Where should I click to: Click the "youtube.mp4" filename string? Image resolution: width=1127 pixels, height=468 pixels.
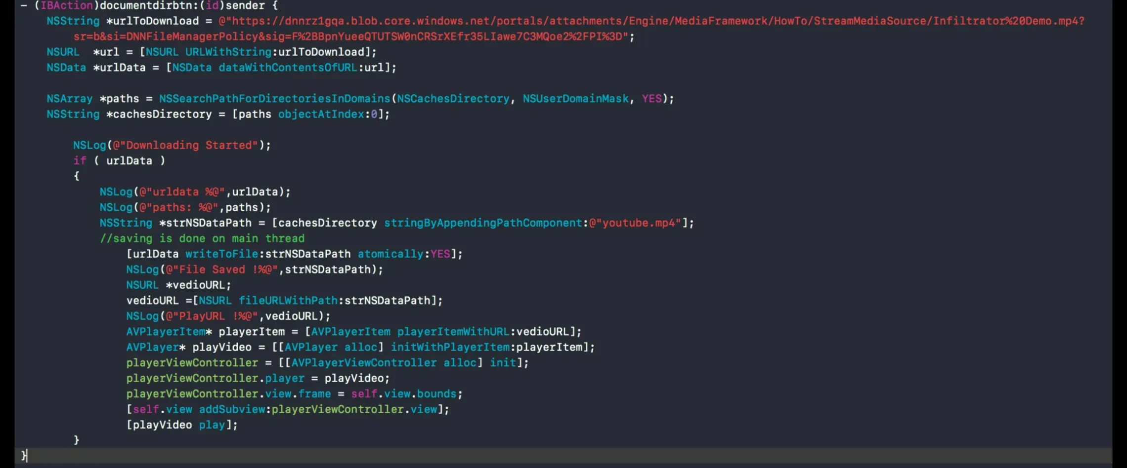tap(635, 223)
